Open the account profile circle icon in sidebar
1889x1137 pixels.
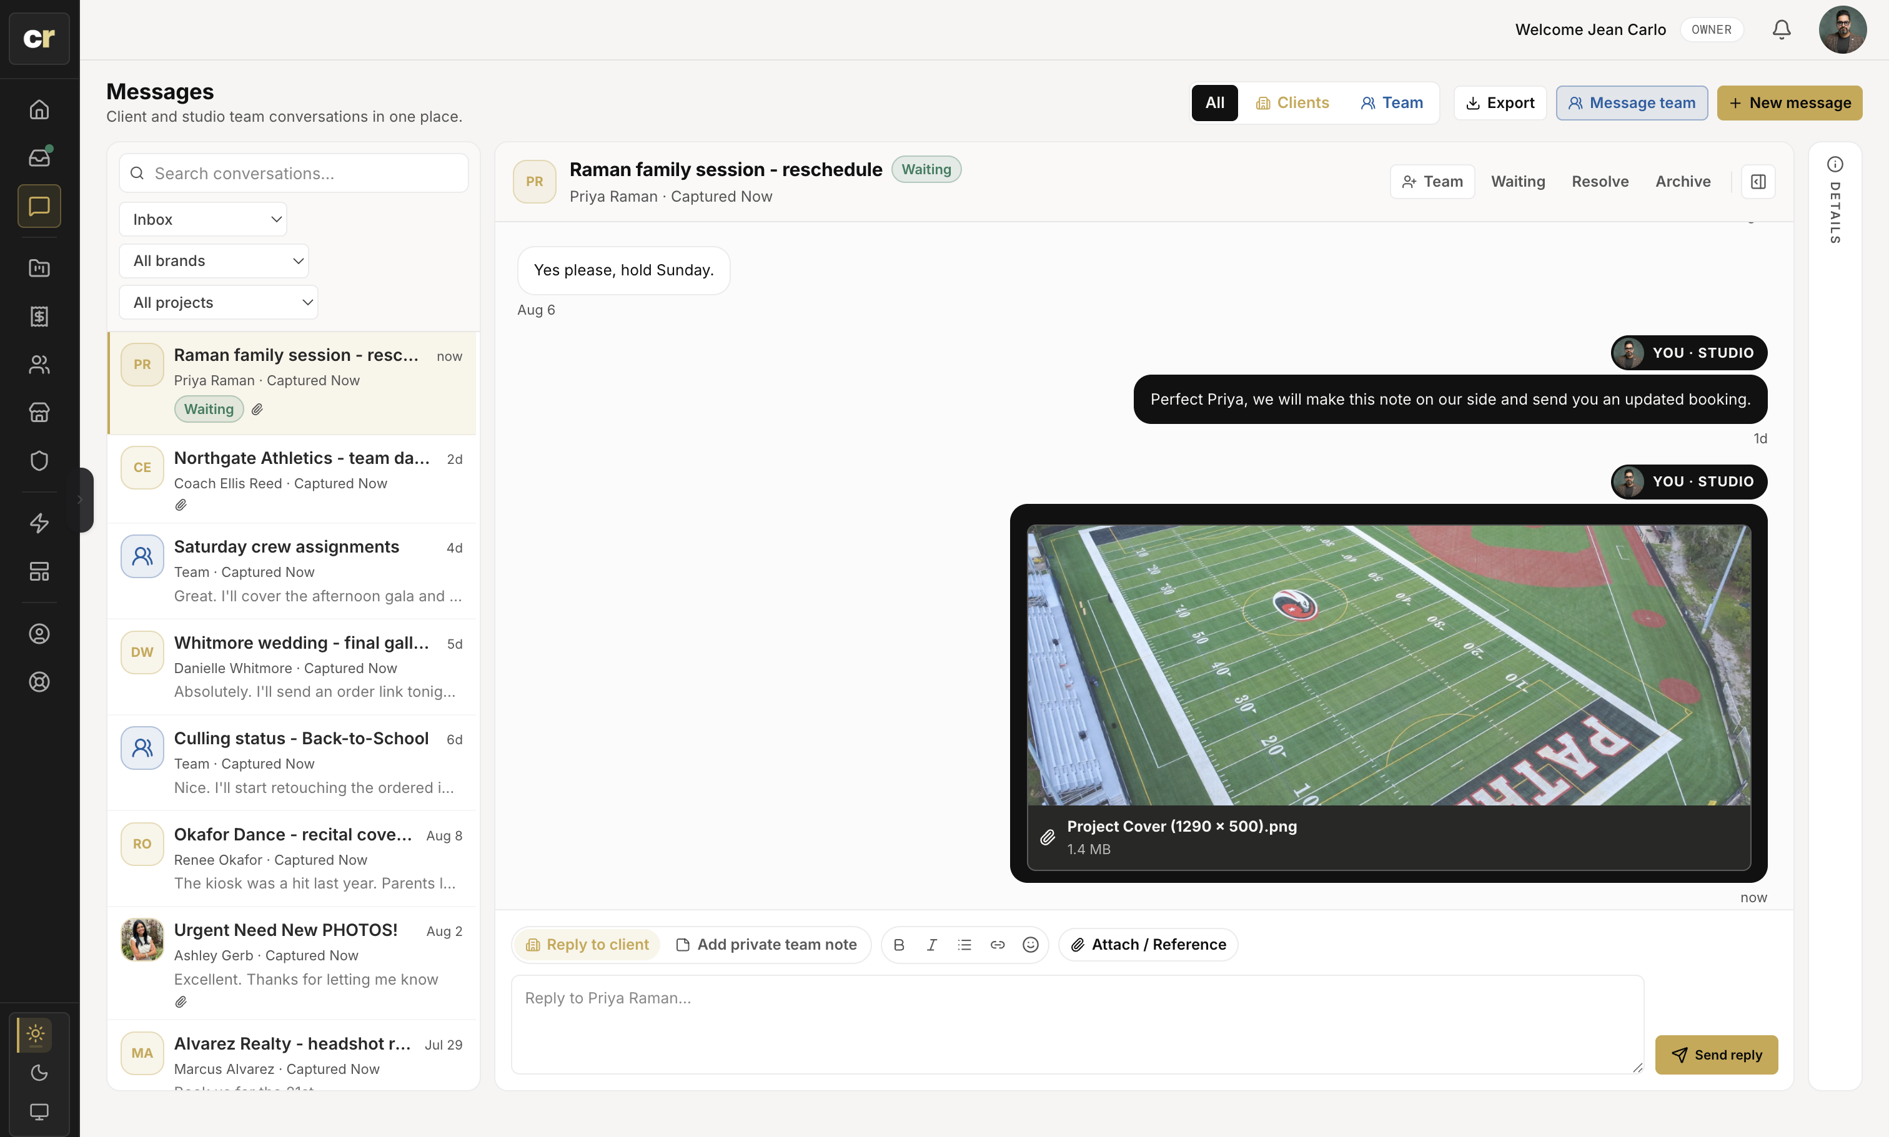click(39, 634)
